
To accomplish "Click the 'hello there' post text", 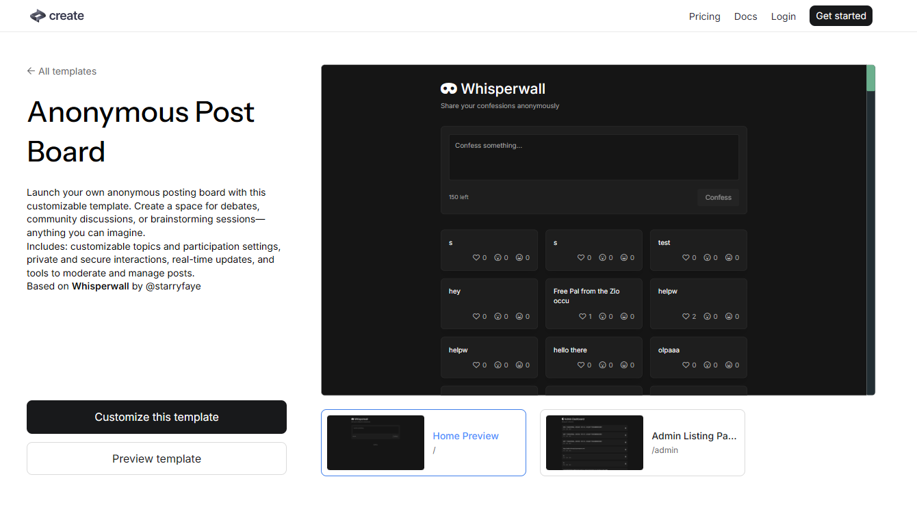I will pyautogui.click(x=570, y=350).
